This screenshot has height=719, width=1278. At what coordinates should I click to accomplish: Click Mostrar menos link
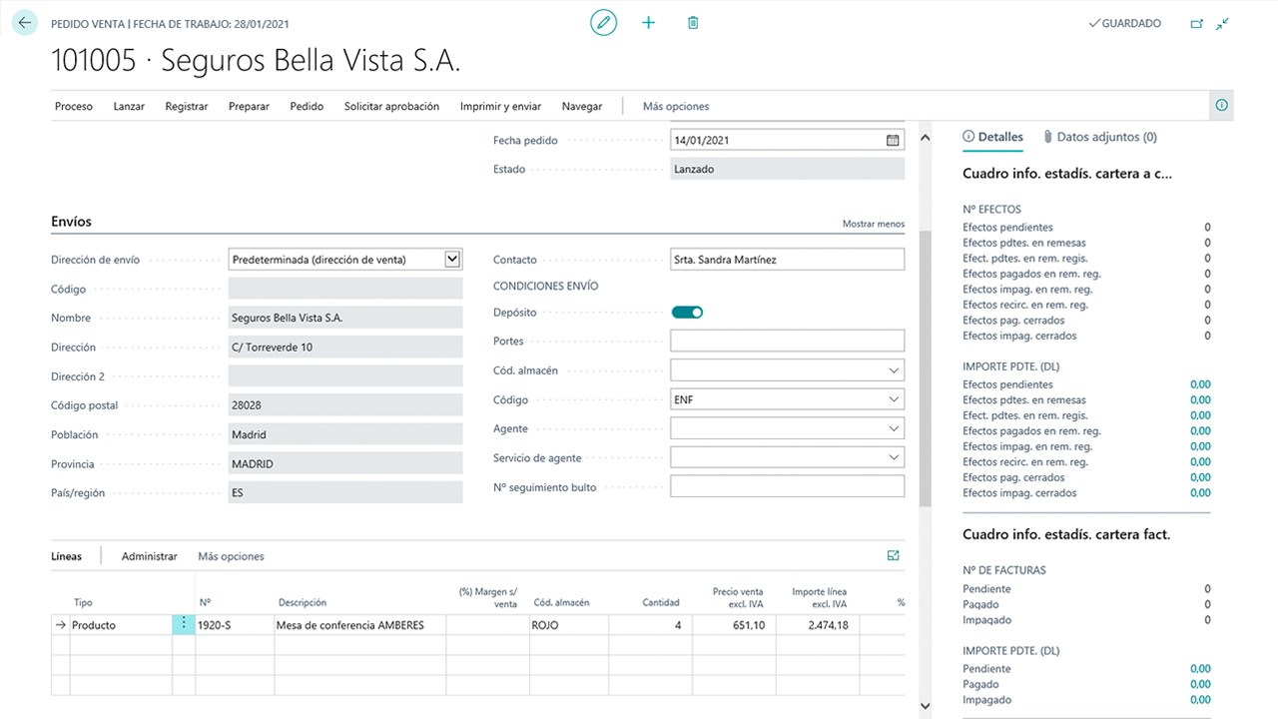[874, 224]
